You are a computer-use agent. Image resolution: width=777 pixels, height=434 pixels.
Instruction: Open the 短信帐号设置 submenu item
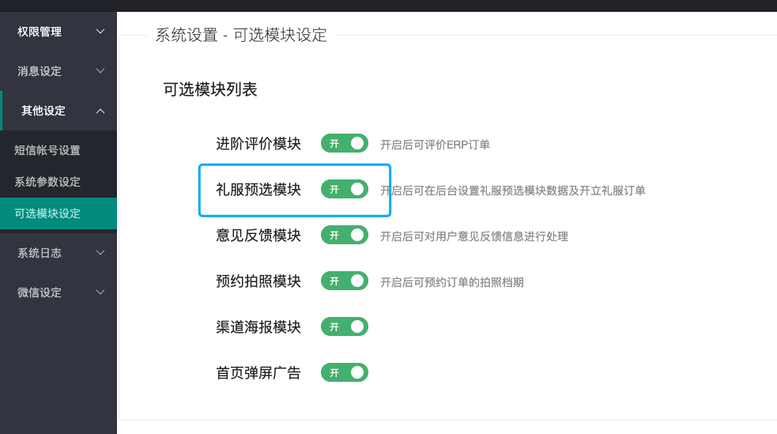pos(47,150)
